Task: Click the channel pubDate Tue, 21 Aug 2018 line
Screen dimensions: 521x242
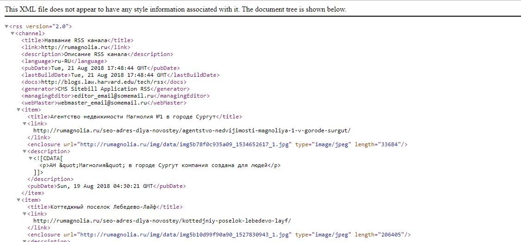Action: point(101,68)
